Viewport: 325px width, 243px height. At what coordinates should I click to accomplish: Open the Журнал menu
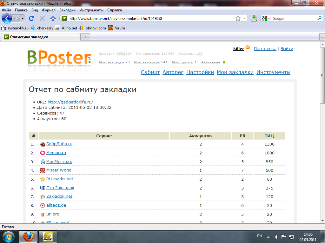click(x=48, y=10)
